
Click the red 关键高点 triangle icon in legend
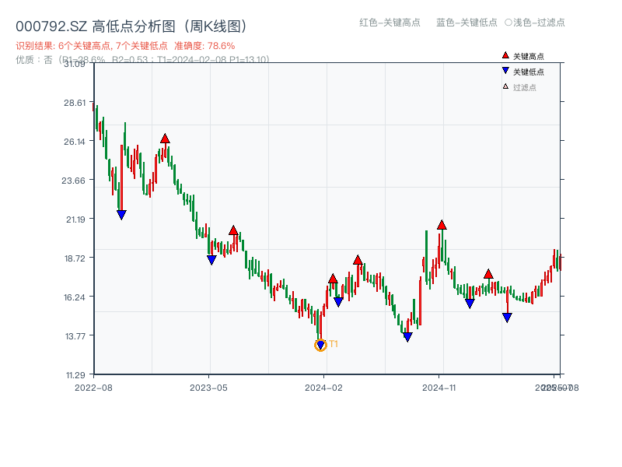(x=505, y=55)
